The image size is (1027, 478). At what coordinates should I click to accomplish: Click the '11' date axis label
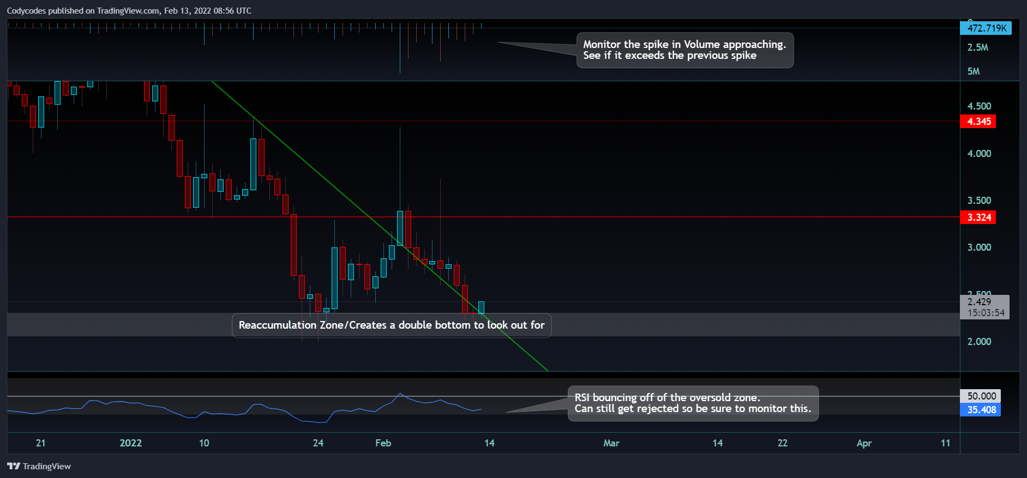point(946,443)
